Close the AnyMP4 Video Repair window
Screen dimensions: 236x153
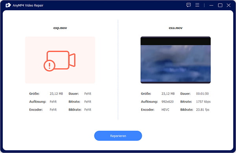pos(229,5)
